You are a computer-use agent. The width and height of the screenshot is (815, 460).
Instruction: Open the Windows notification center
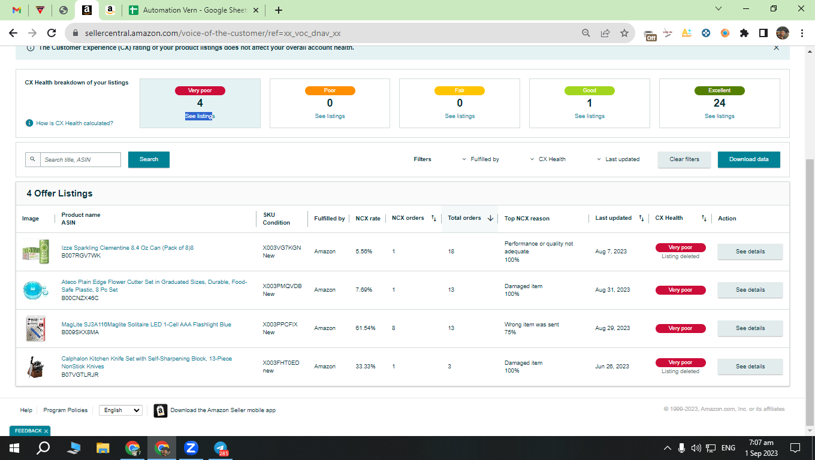796,448
